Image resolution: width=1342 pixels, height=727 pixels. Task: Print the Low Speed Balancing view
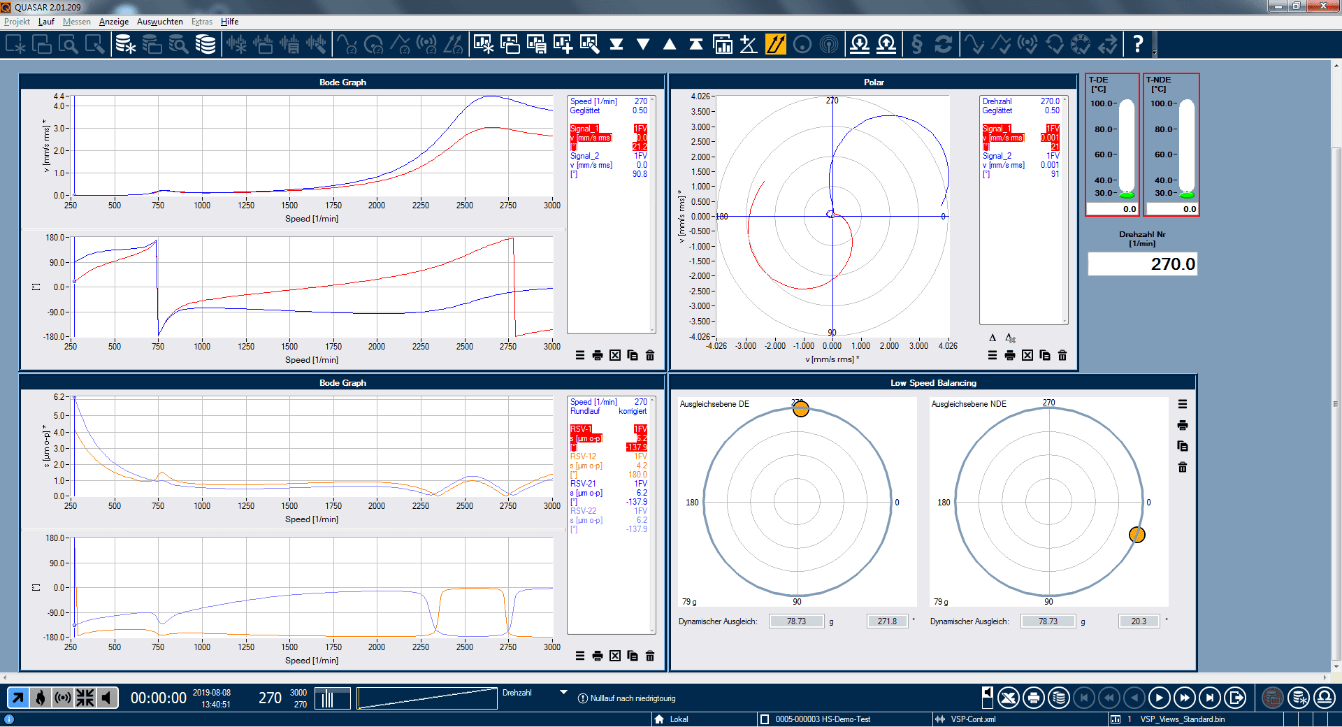coord(1183,425)
